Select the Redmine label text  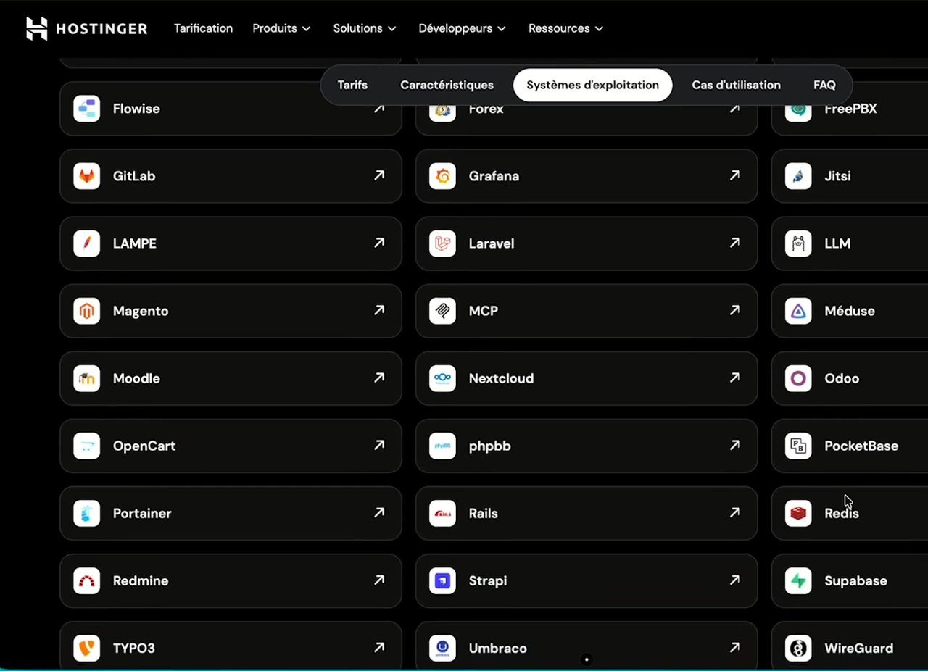click(141, 580)
